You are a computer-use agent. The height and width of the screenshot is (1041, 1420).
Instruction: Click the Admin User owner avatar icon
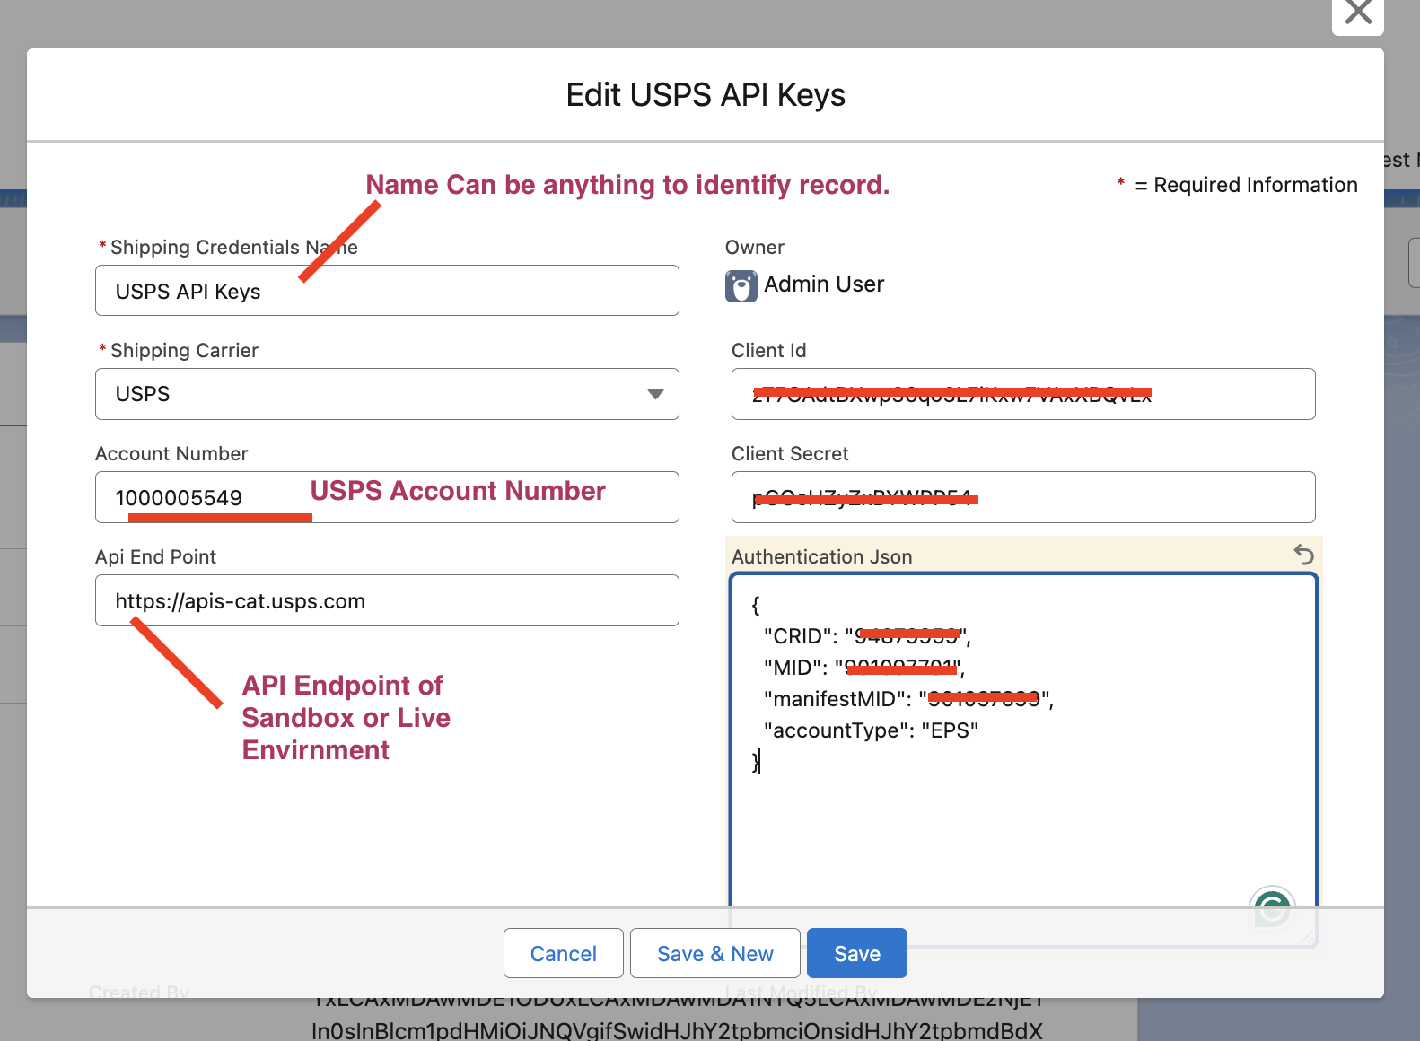[x=741, y=286]
